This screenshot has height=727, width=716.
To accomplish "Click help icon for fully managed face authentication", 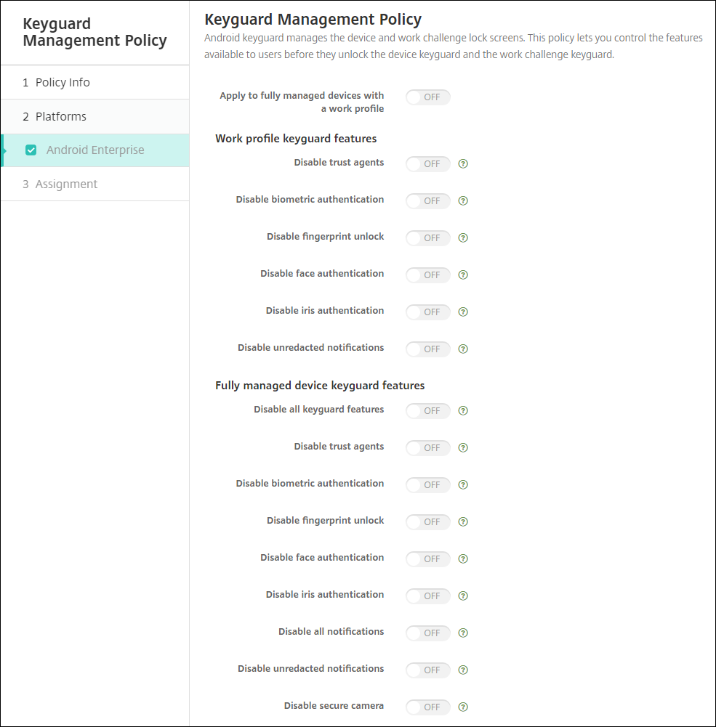I will pos(463,559).
